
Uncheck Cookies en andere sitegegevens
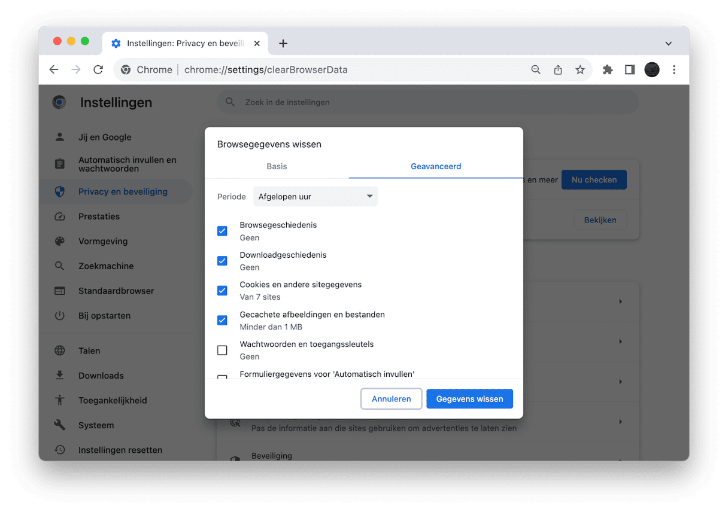(222, 291)
